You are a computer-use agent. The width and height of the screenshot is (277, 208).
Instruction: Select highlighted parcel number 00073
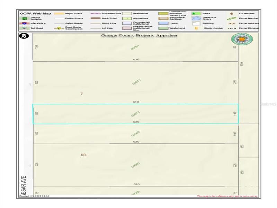point(135,114)
